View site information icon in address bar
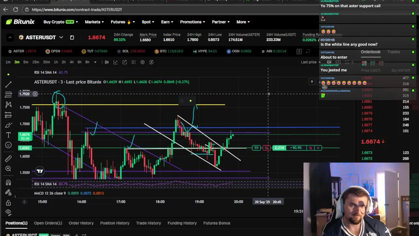The height and width of the screenshot is (236, 419). coord(27,10)
